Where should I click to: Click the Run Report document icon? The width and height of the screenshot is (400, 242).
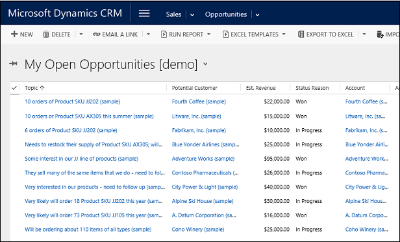tap(164, 34)
